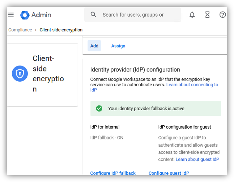
Task: Click the Client-side encryption breadcrumb
Action: [61, 30]
